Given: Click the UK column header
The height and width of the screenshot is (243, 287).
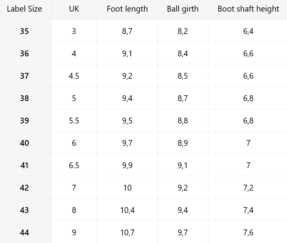Looking at the screenshot, I should point(74,9).
